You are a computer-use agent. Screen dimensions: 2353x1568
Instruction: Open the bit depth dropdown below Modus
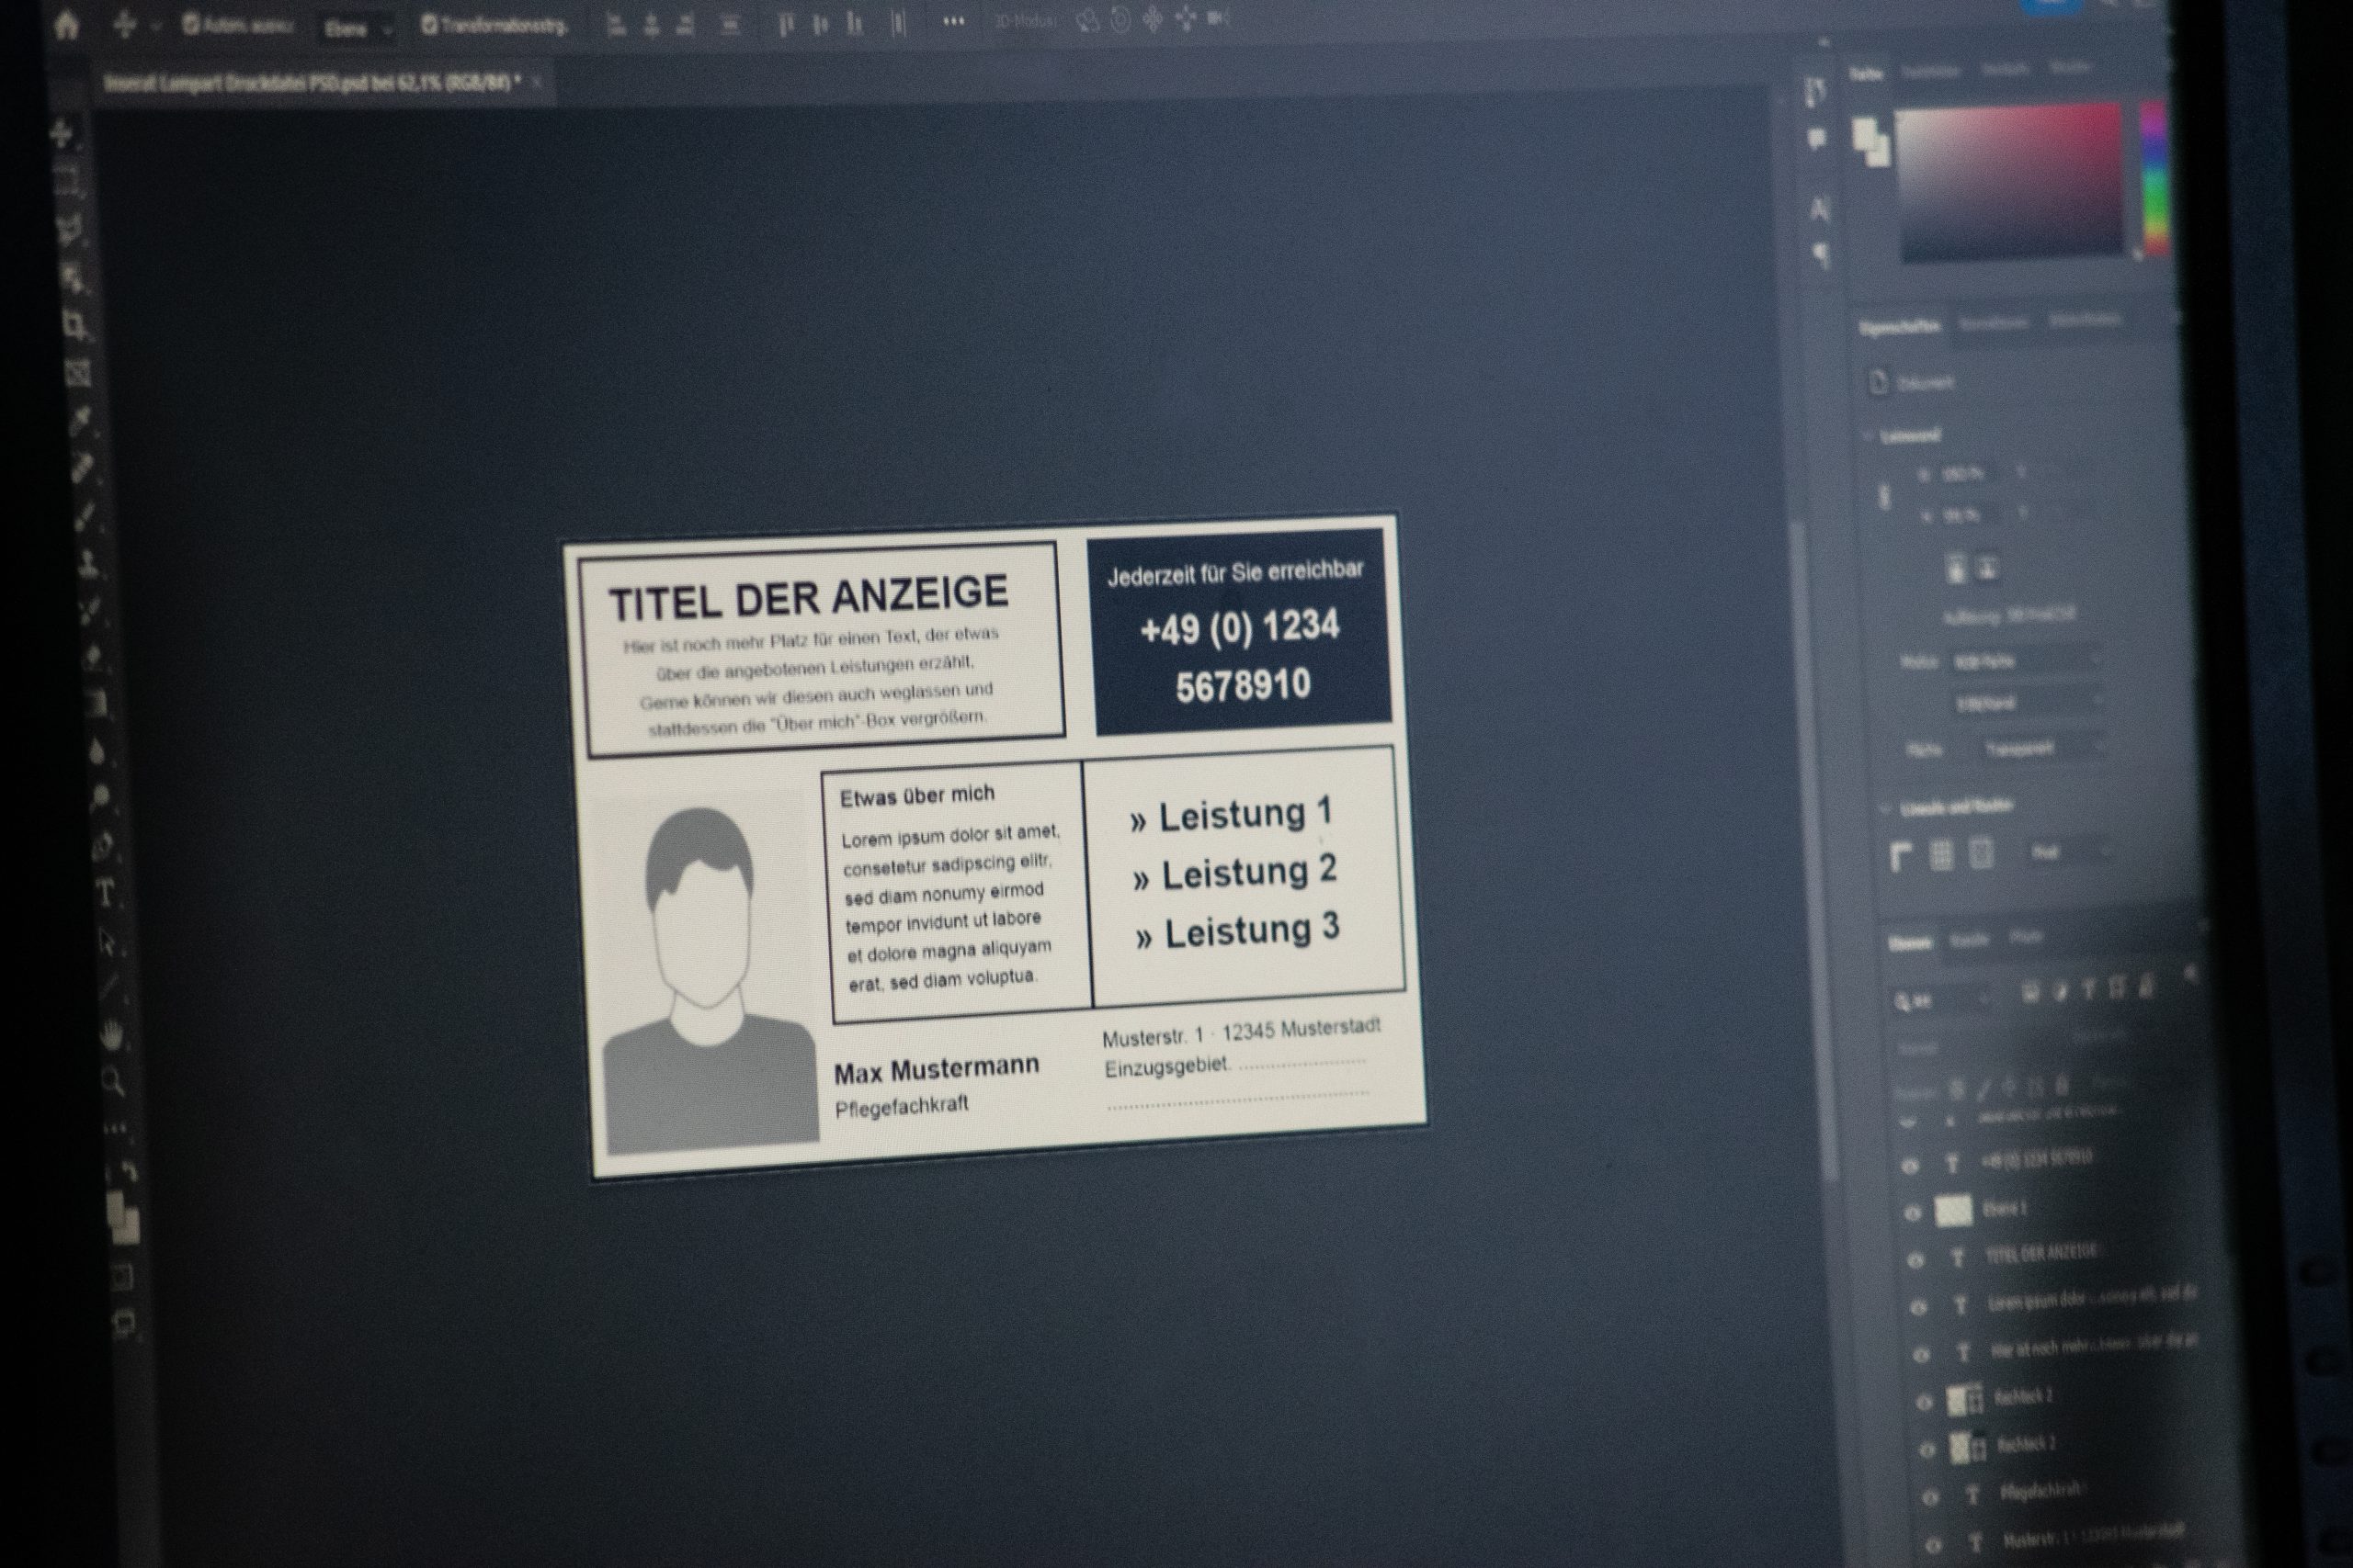click(2028, 703)
